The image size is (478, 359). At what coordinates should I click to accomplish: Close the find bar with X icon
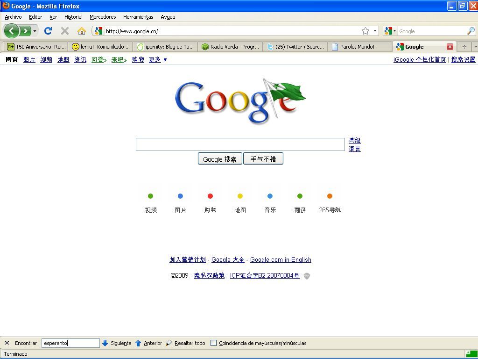tap(7, 343)
